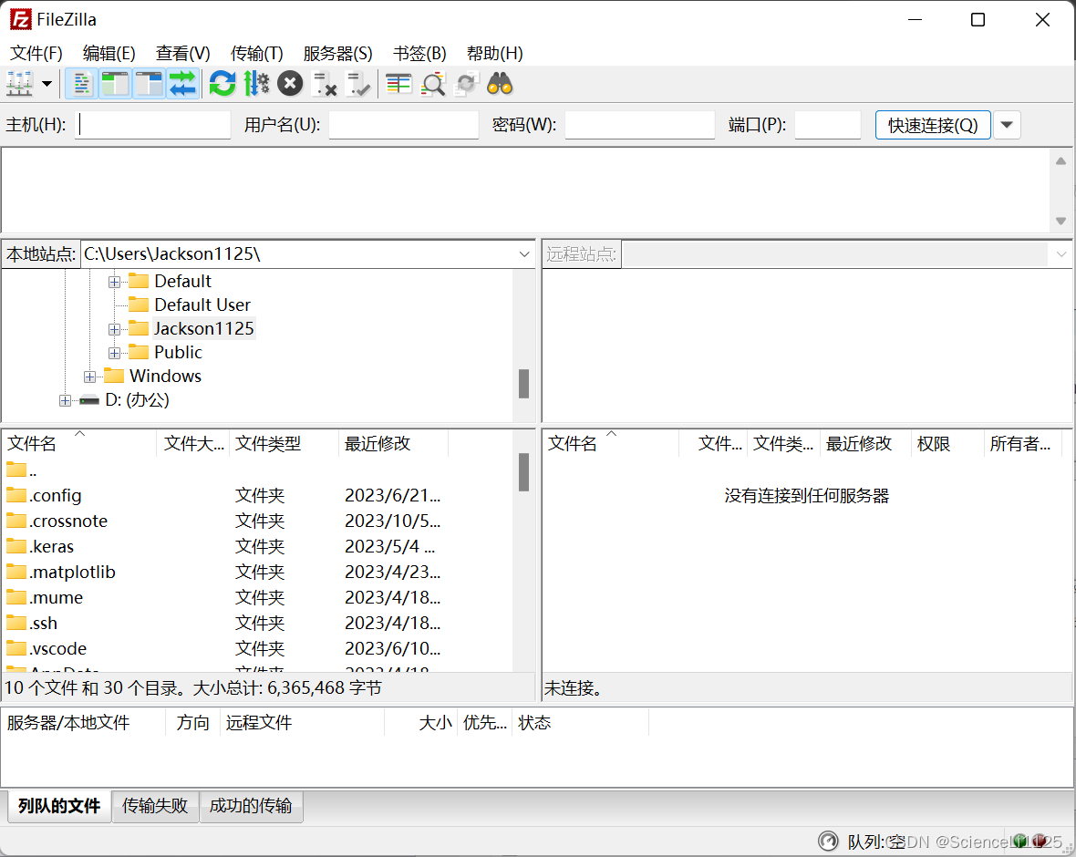This screenshot has width=1076, height=857.
Task: Select D: (办公) drive in tree
Action: [x=138, y=400]
